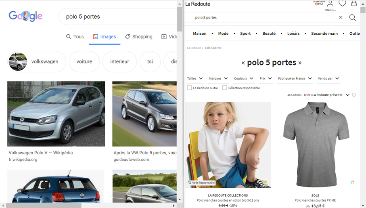Select the Images tab in Google

(x=105, y=37)
